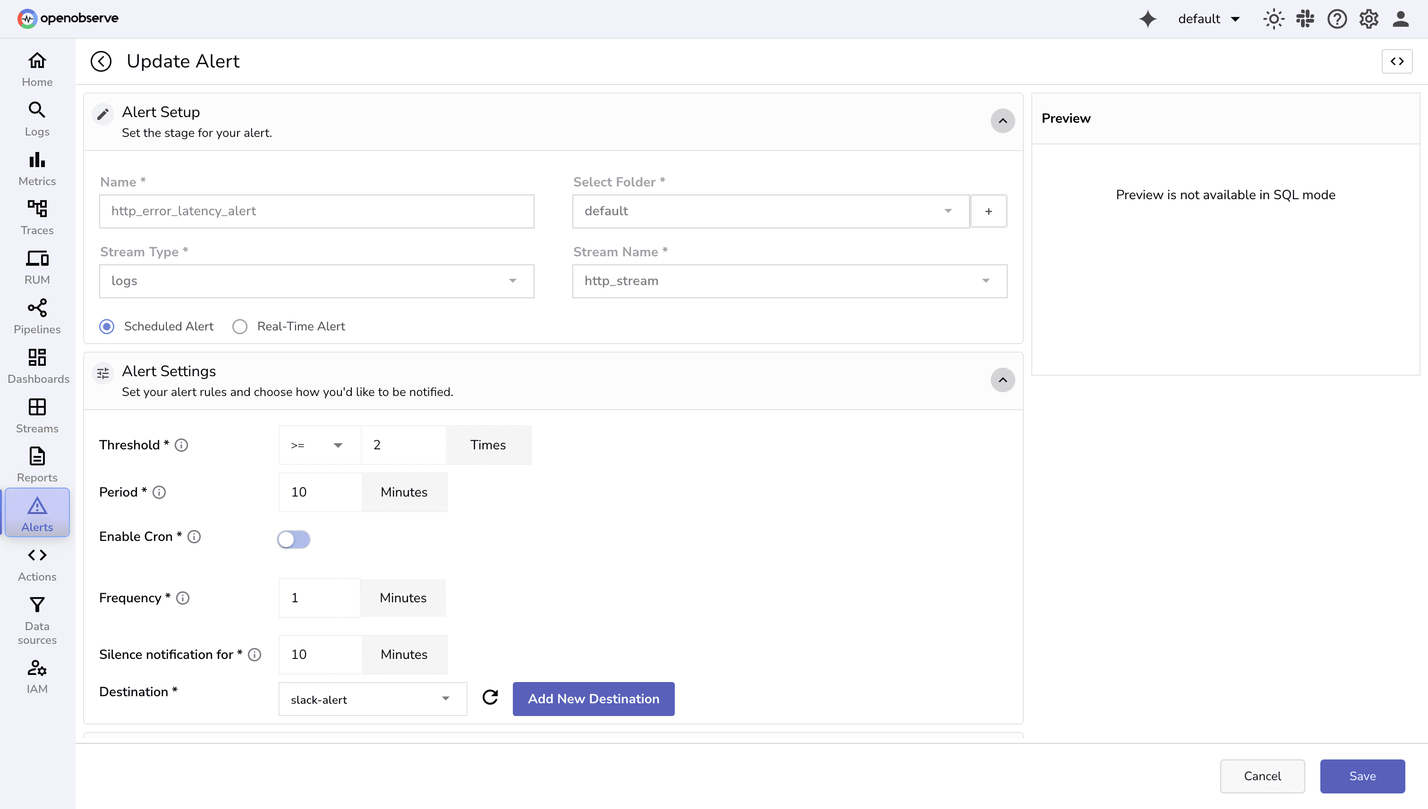Screen dimensions: 1428x809
Task: Switch to code view using the angle-brackets icon
Action: (x=1397, y=61)
